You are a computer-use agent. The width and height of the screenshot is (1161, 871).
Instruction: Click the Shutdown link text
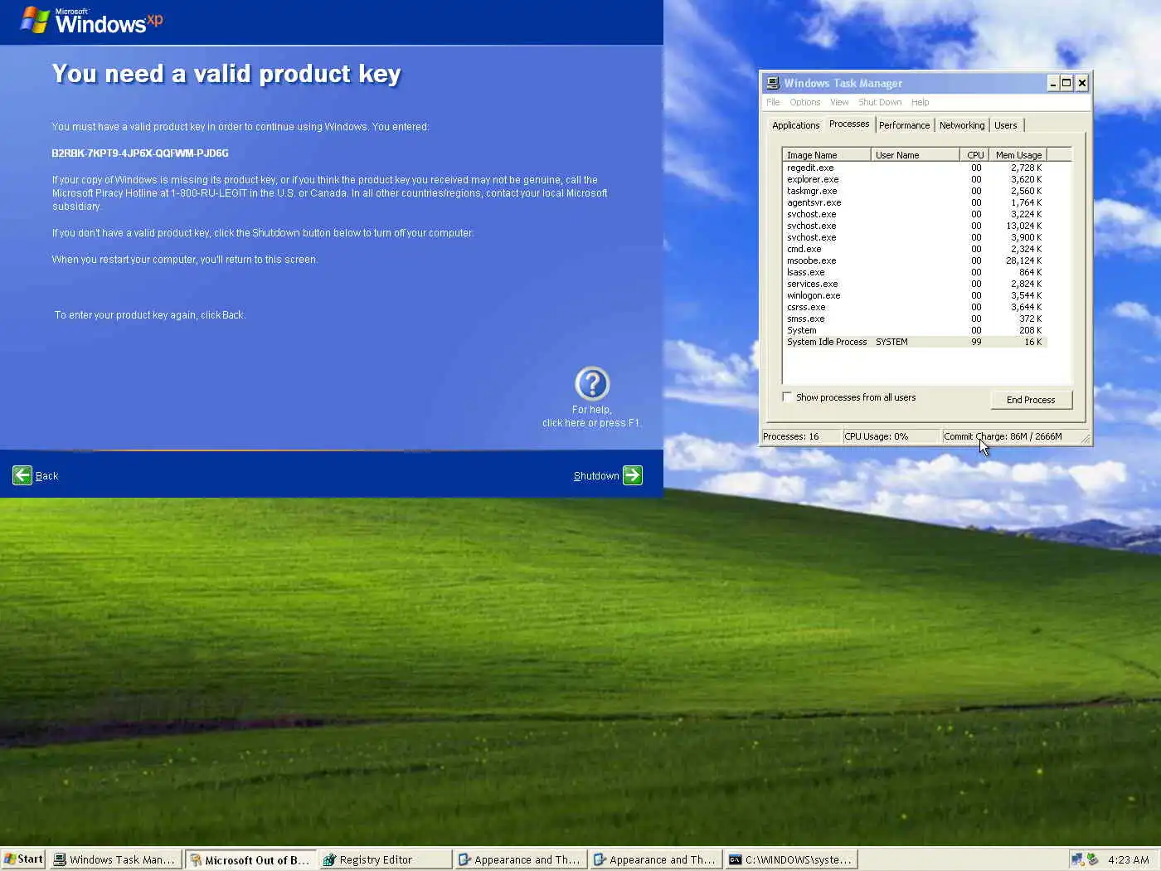[596, 476]
